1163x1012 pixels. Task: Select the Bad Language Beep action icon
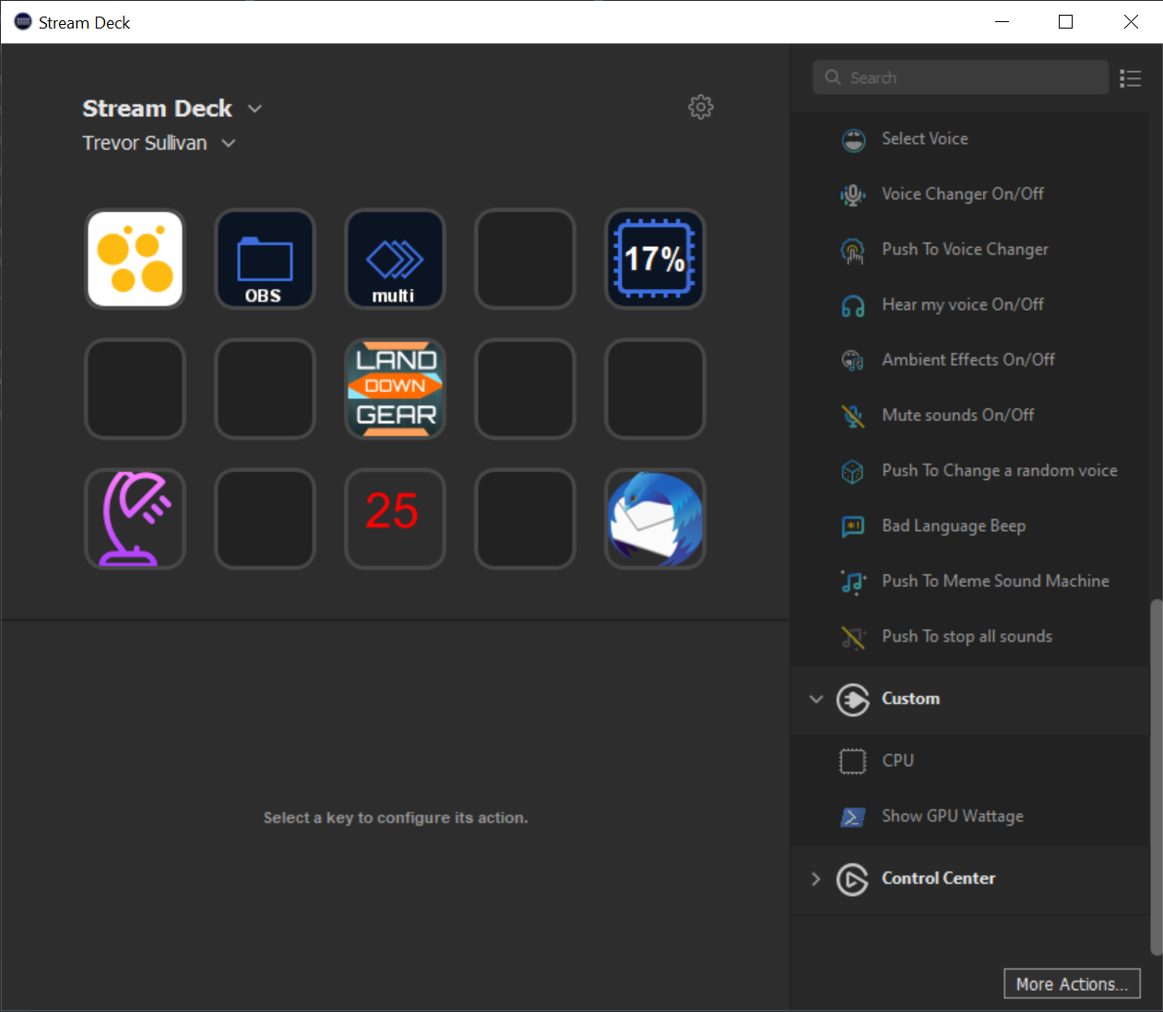pos(853,526)
